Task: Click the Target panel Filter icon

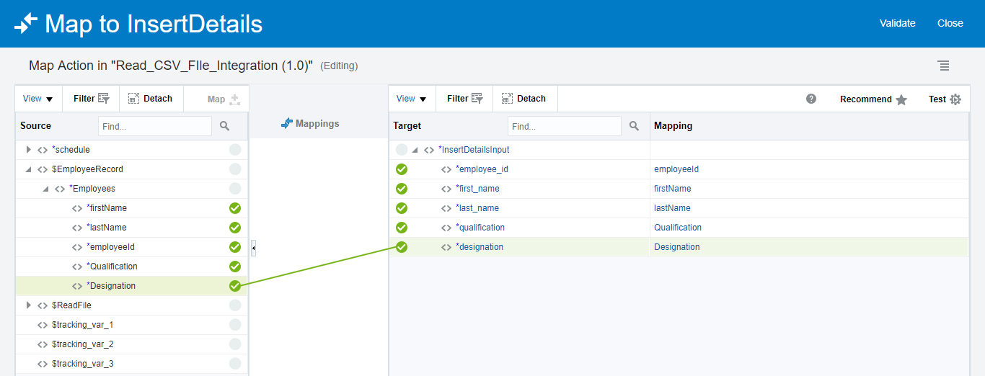Action: pyautogui.click(x=477, y=99)
